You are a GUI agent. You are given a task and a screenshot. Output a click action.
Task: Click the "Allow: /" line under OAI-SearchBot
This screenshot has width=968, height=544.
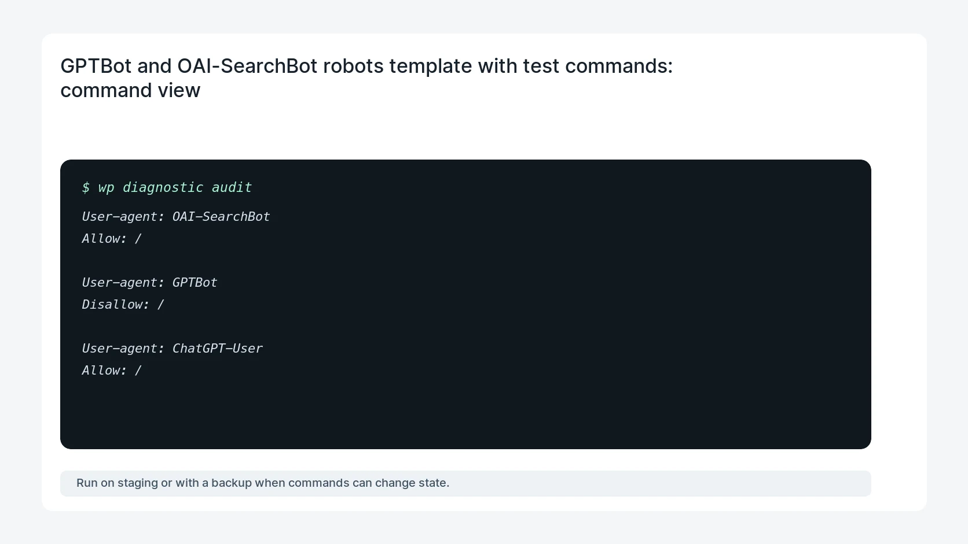coord(112,239)
